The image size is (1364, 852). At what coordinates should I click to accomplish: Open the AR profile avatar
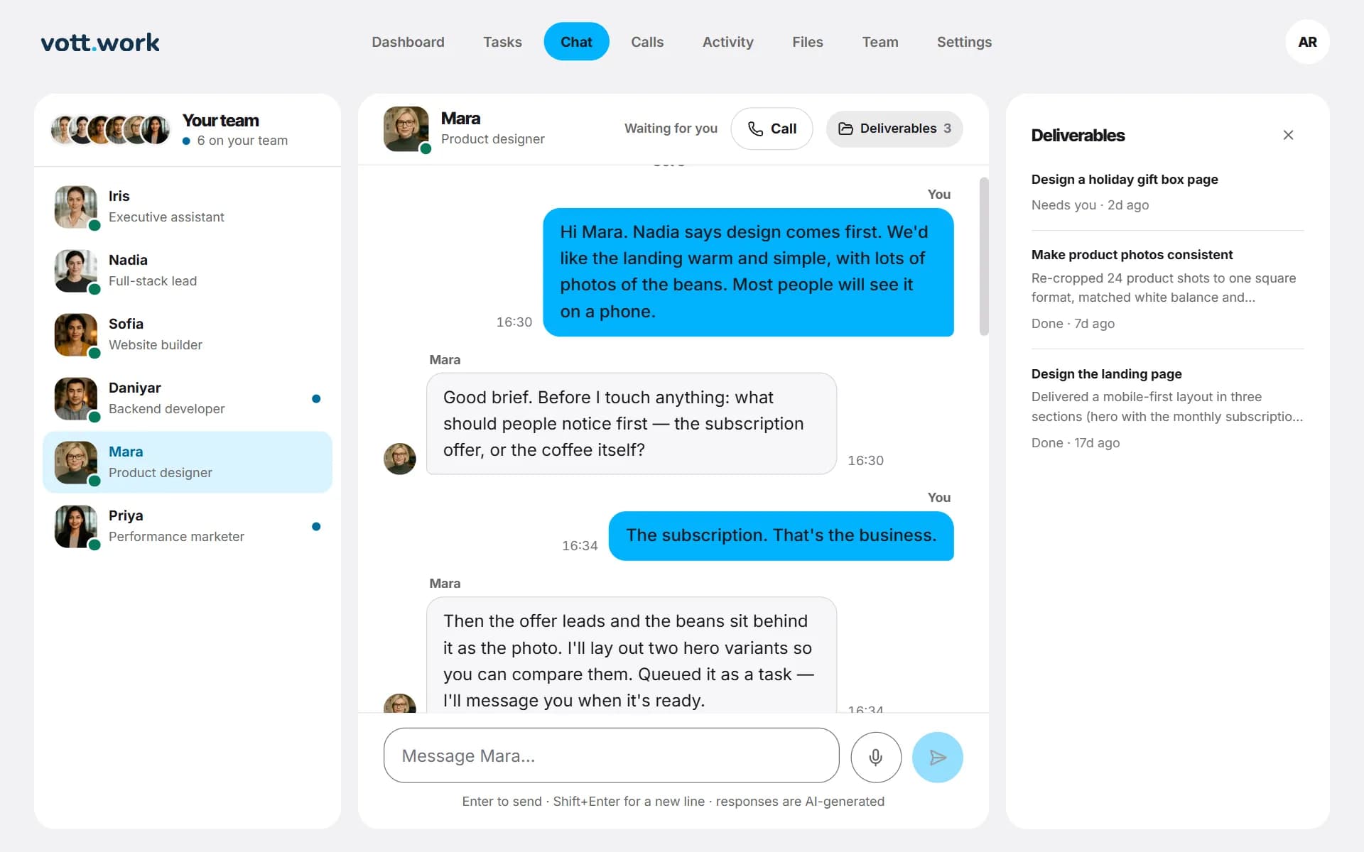(1307, 42)
